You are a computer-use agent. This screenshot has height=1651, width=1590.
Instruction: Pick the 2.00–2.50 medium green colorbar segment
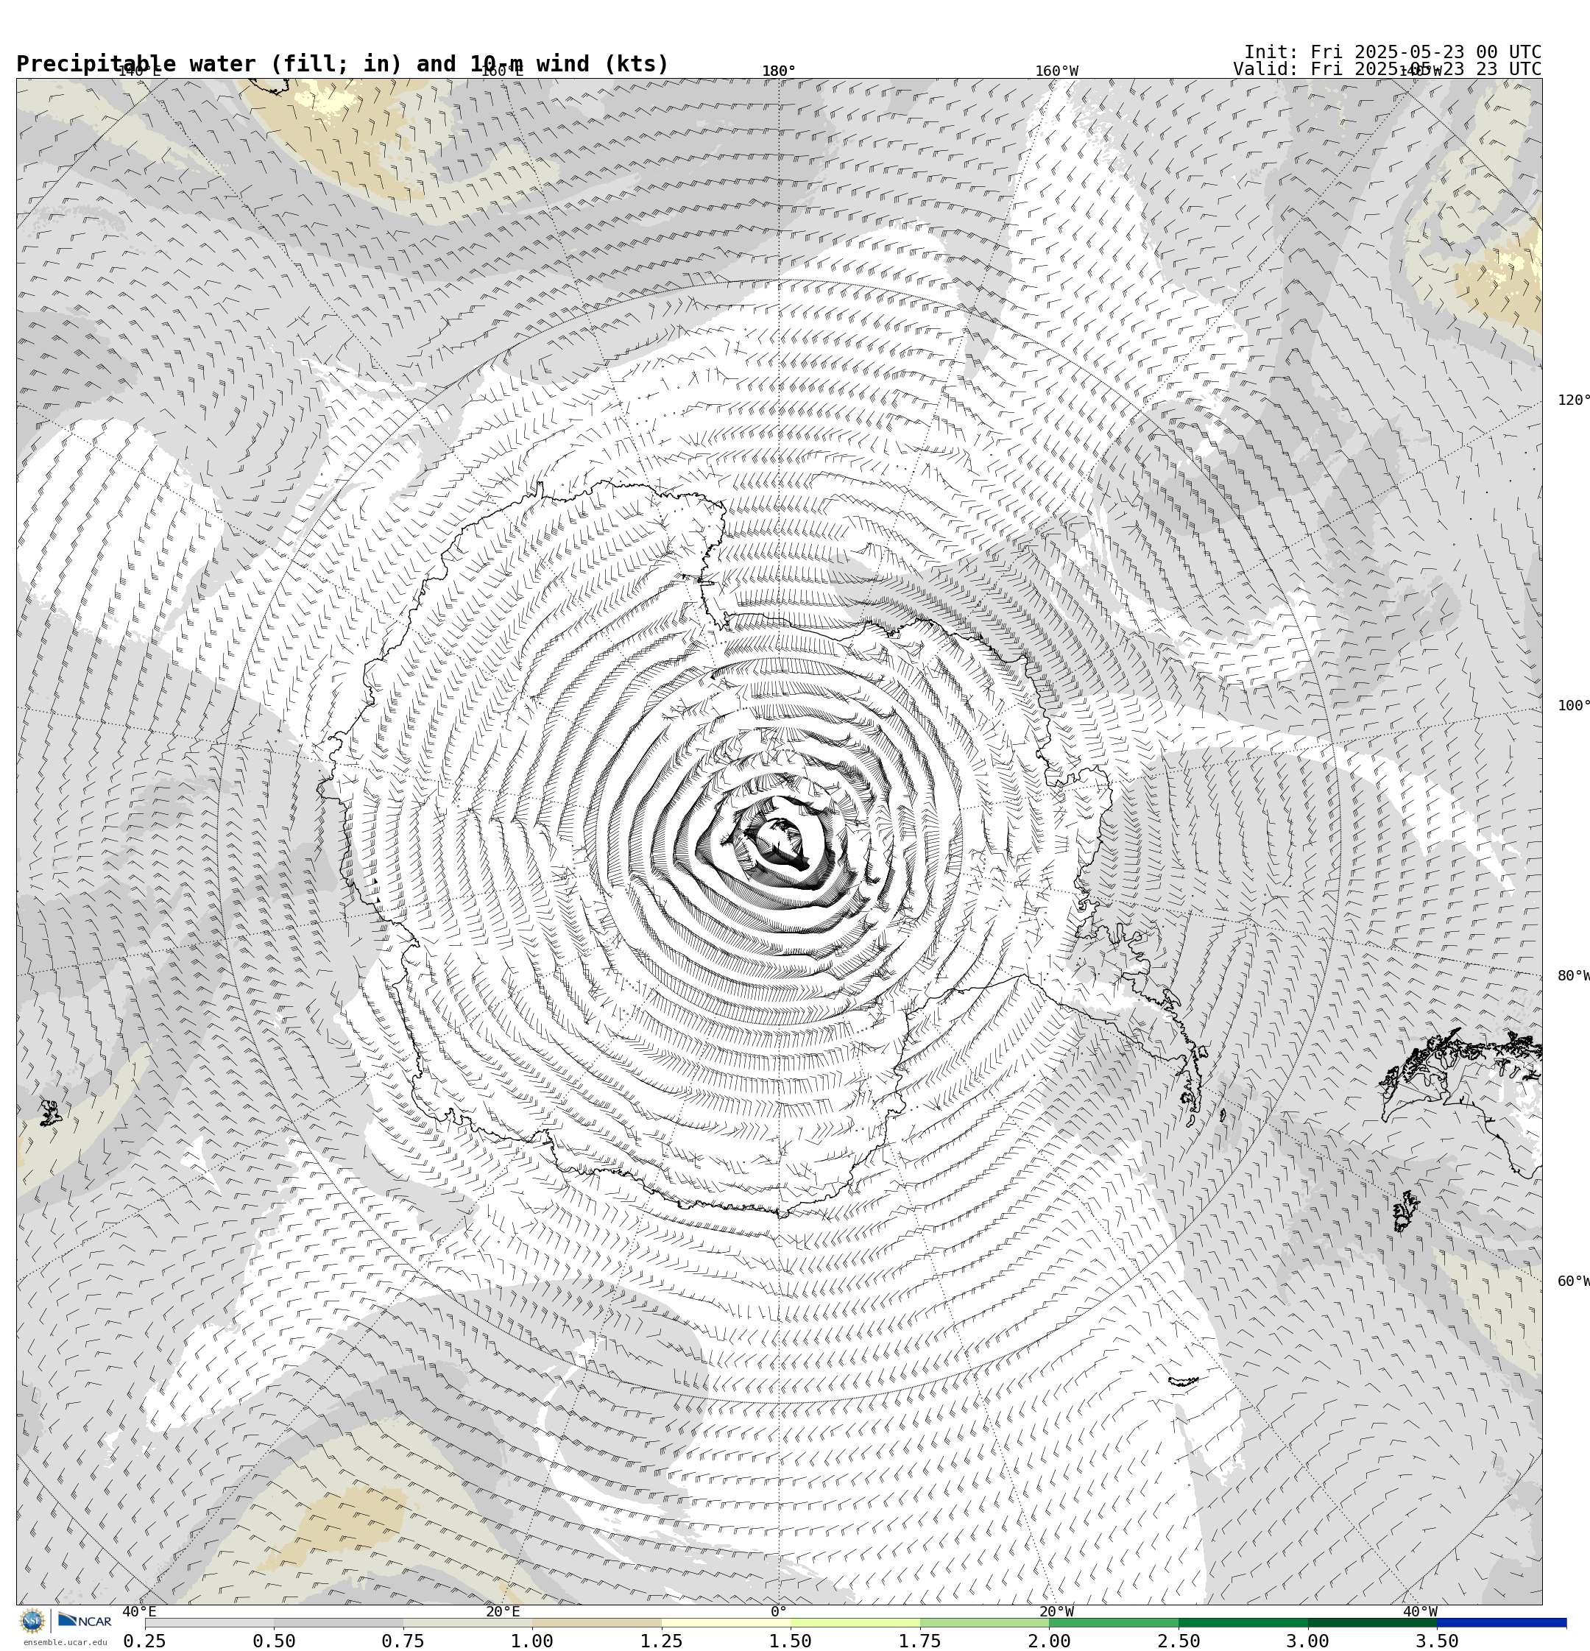coord(1113,1622)
